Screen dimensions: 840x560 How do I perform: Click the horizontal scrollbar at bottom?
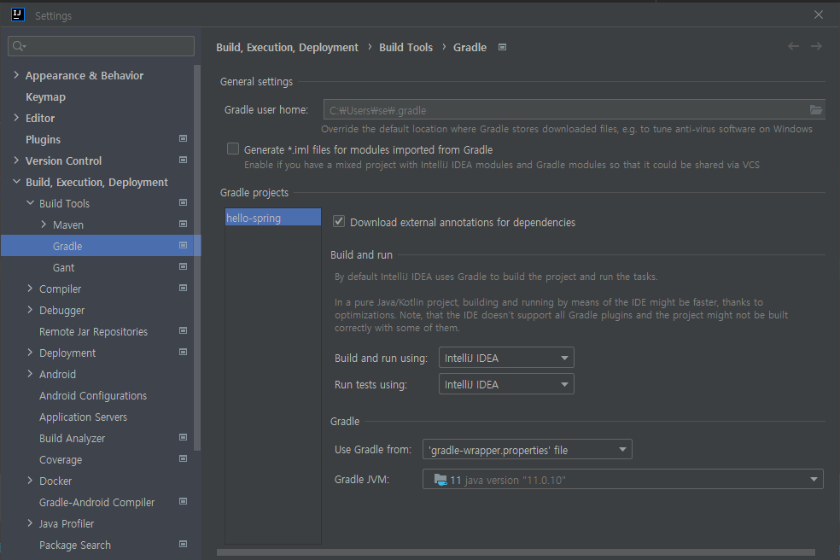516,552
